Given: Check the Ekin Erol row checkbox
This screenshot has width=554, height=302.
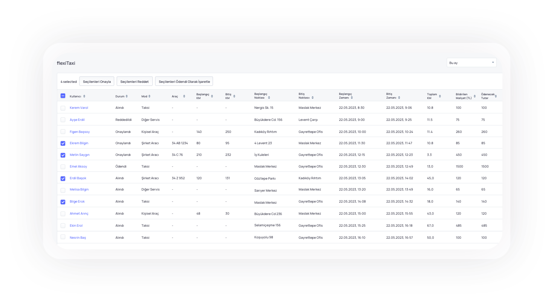Looking at the screenshot, I should tap(63, 226).
